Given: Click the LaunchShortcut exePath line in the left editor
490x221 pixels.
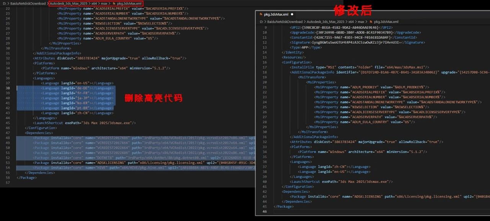Looking at the screenshot, I should coord(84,123).
